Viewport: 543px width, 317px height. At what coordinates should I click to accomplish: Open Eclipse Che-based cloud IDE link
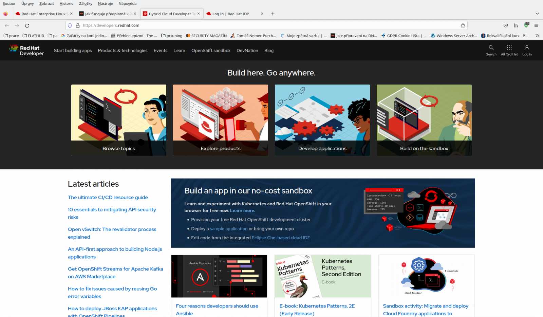(281, 238)
